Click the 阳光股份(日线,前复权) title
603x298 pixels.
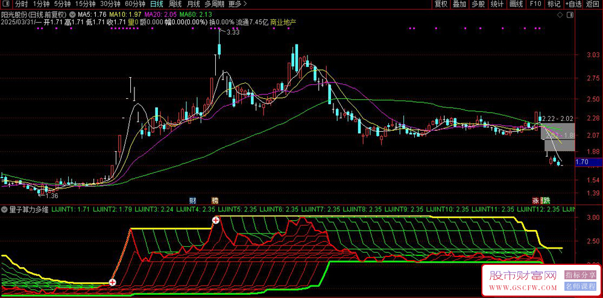34,14
